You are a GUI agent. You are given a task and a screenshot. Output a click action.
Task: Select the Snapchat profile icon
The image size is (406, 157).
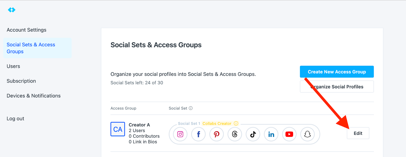coord(308,134)
